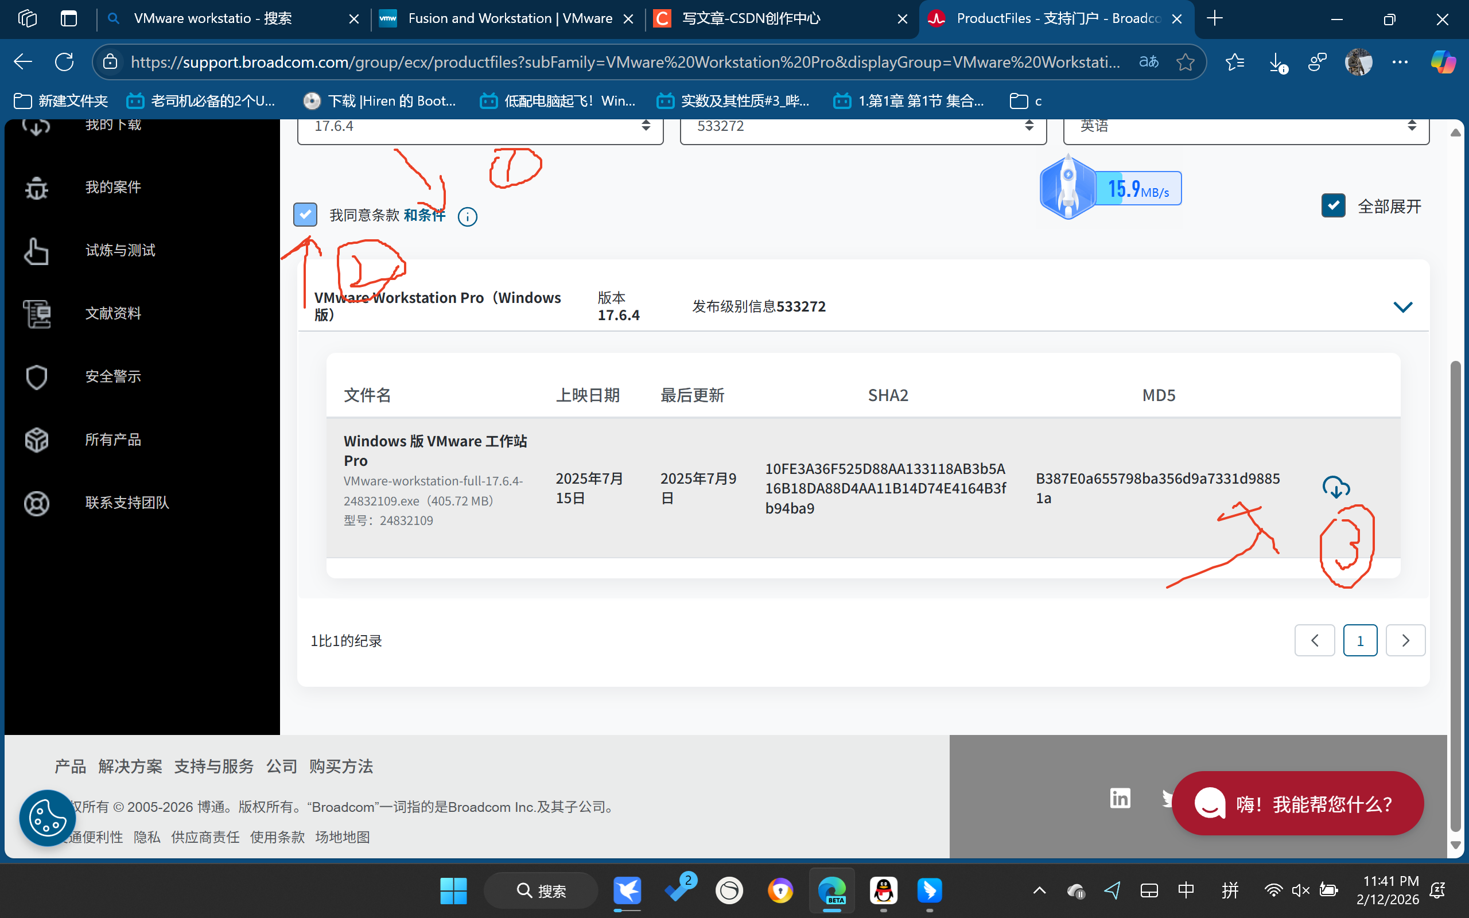Viewport: 1469px width, 918px height.
Task: Uncheck the expand all (全部展开) checkbox
Action: [1333, 206]
